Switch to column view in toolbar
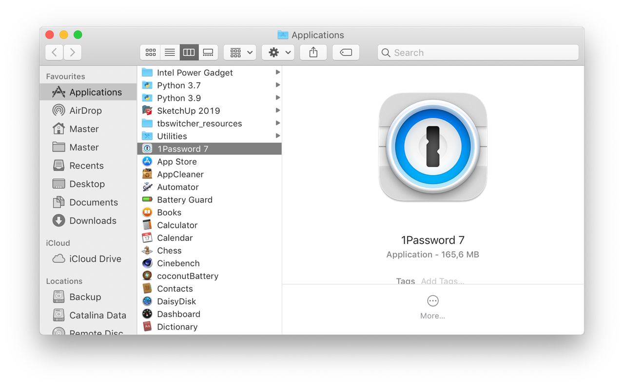 pos(189,53)
